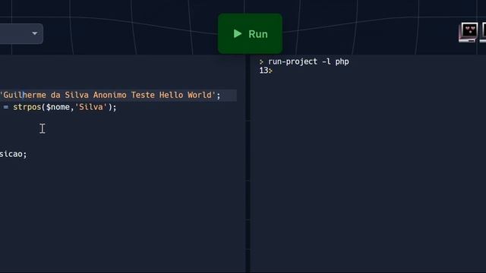Click the $nome variable in strpos

click(x=58, y=107)
